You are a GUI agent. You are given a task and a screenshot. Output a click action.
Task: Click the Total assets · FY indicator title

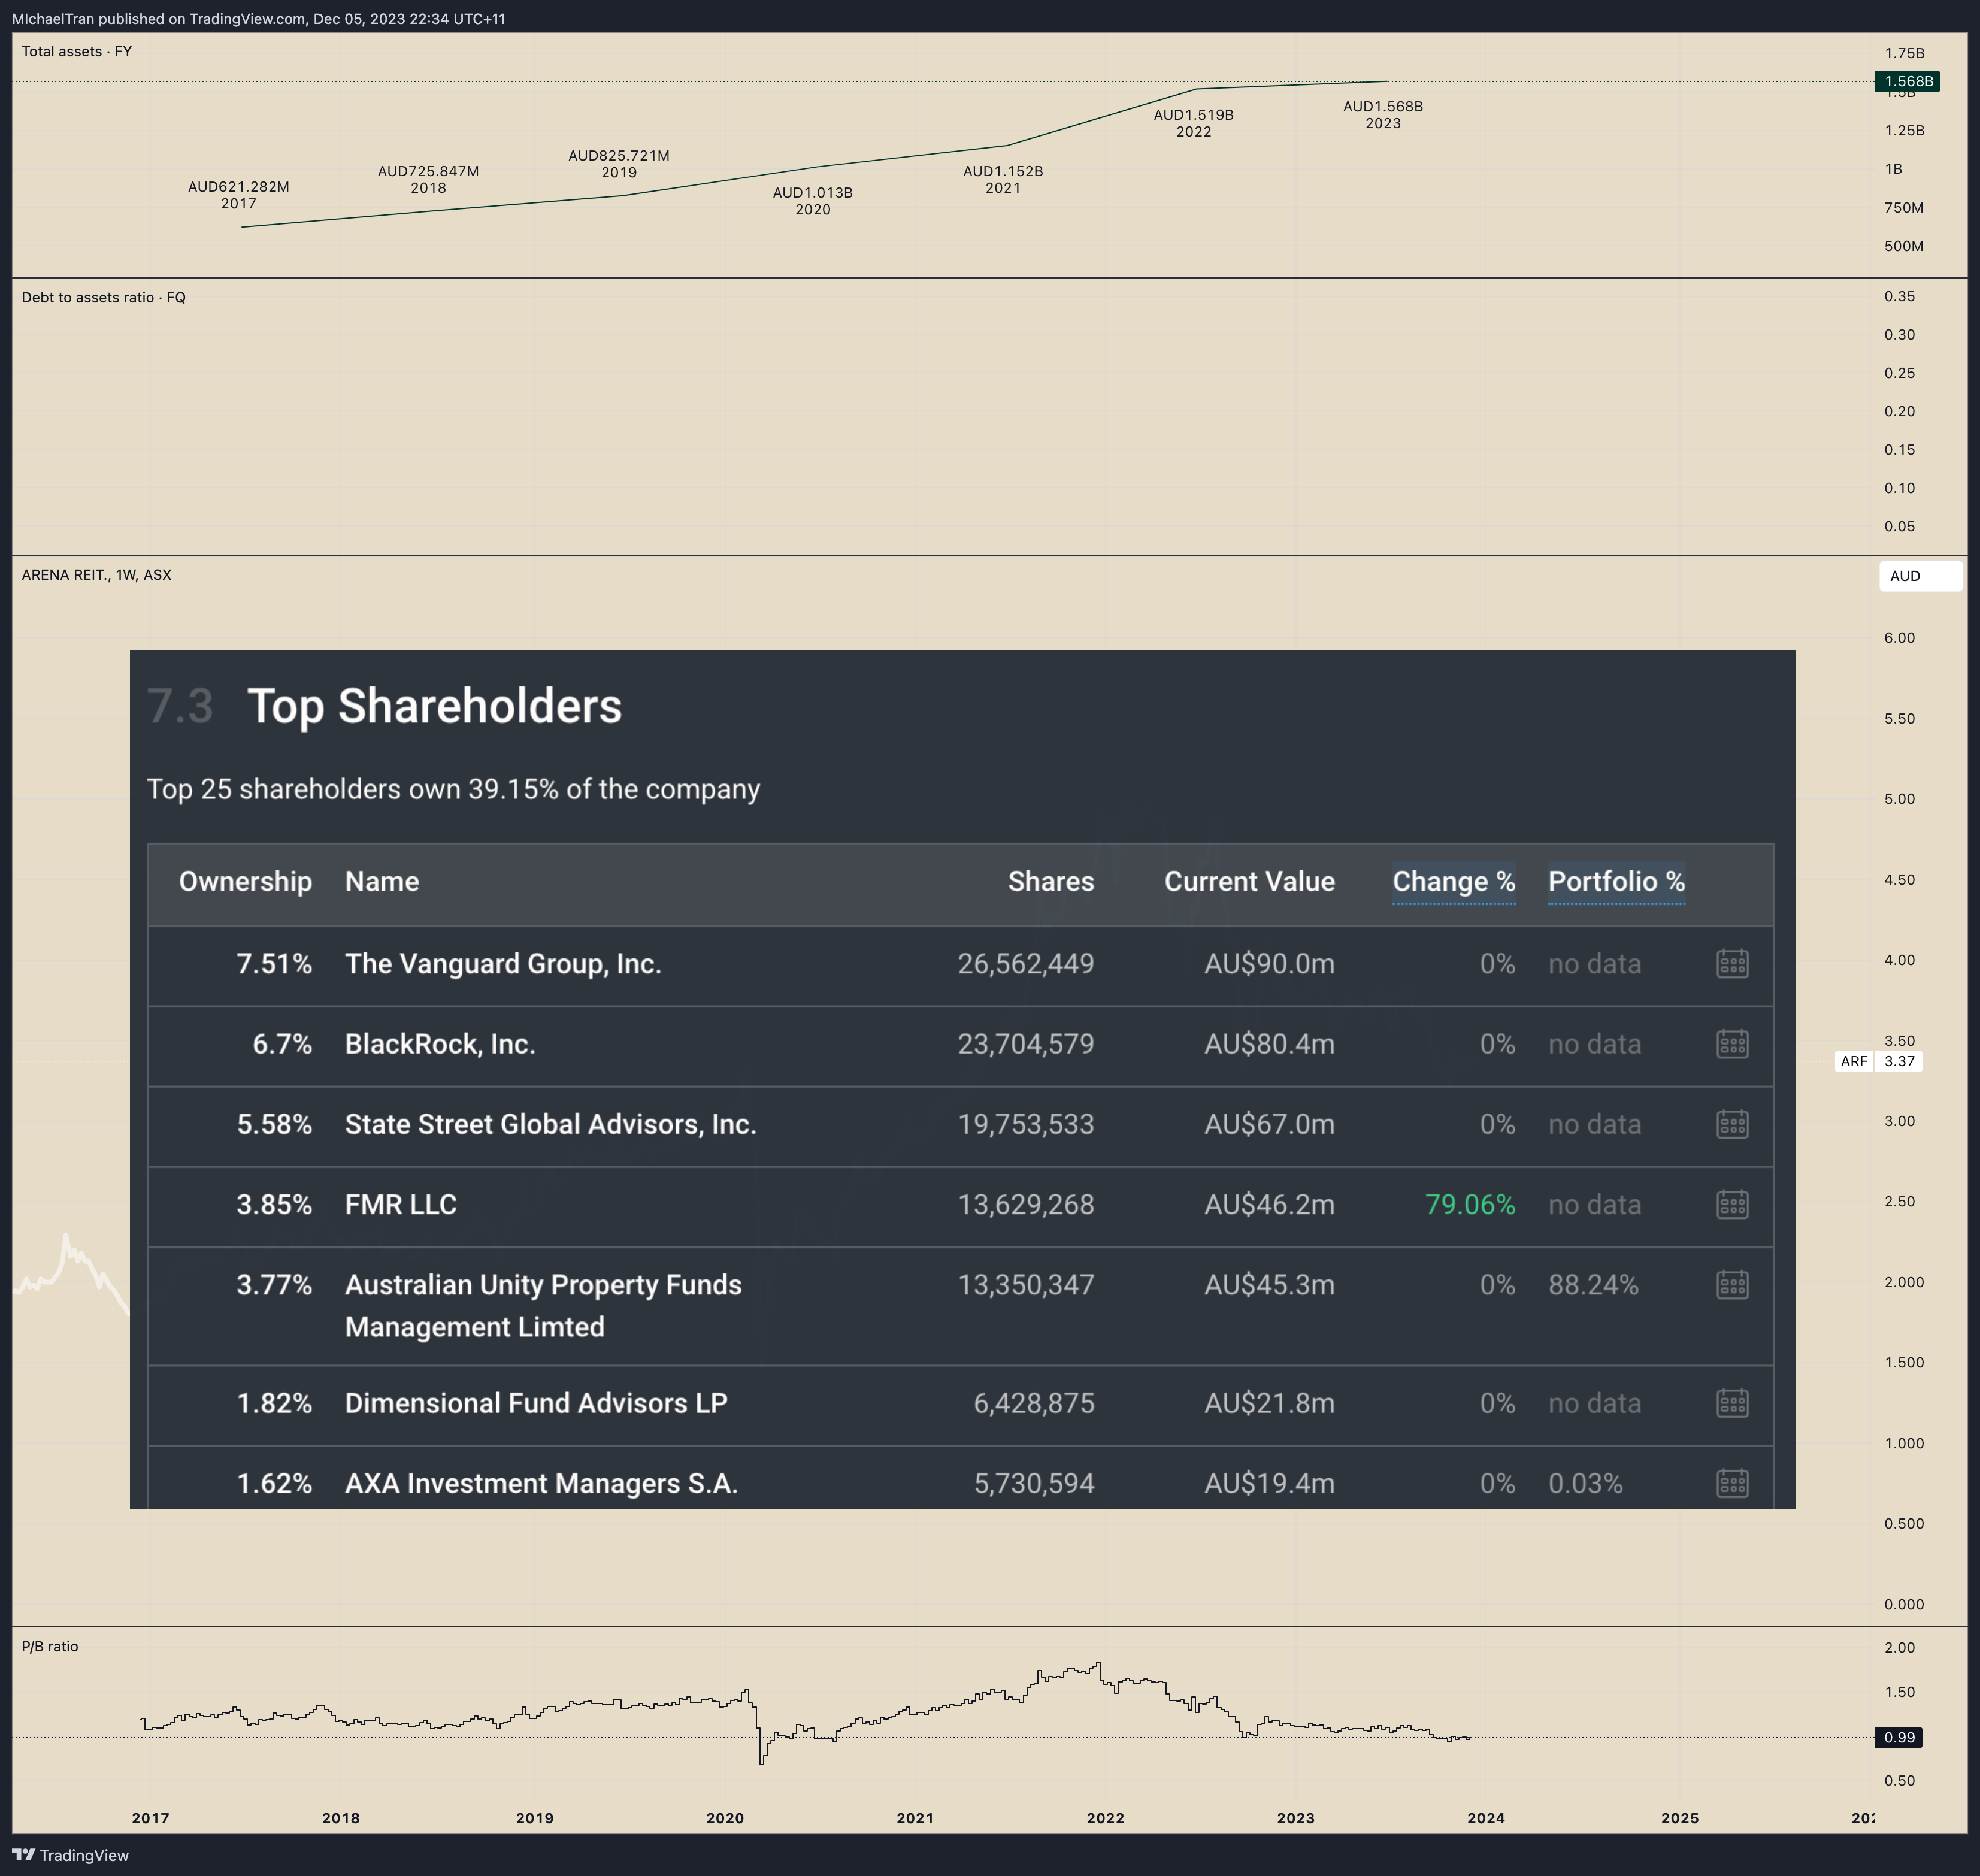[77, 51]
